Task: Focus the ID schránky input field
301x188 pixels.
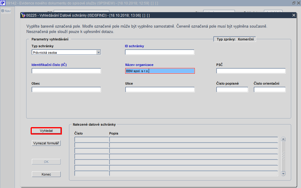Action: tap(160, 52)
